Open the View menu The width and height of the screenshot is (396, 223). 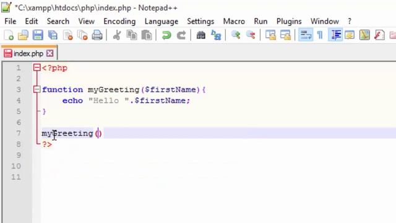point(87,21)
